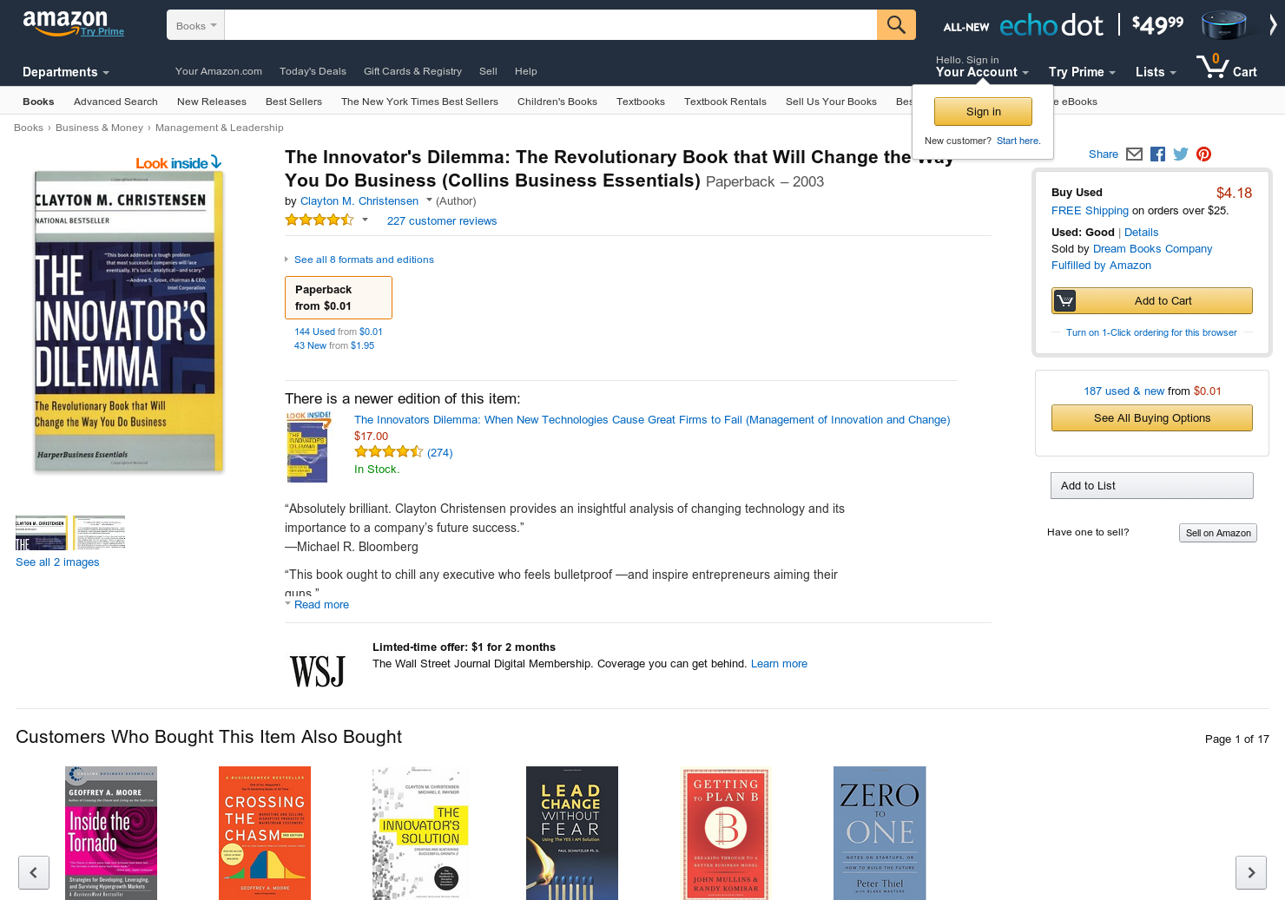Show next carousel page of recommendations

tap(1251, 872)
